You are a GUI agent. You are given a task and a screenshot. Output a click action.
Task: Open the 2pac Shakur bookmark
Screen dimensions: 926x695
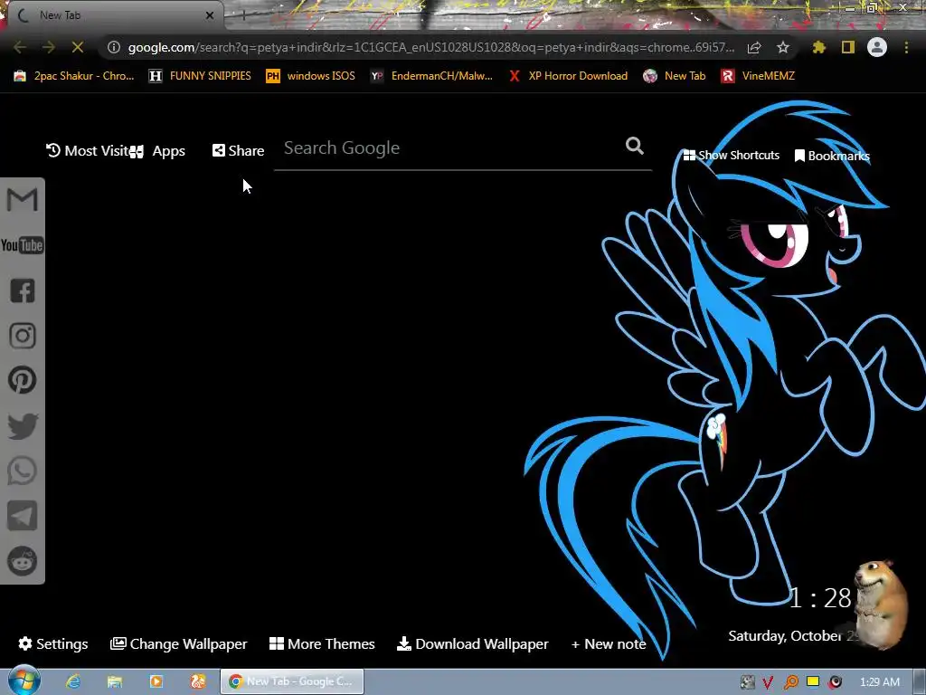coord(74,76)
